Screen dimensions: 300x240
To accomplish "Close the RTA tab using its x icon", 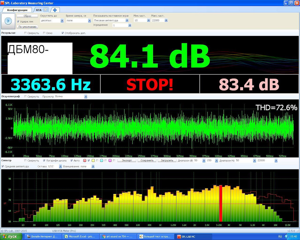I will point(45,10).
